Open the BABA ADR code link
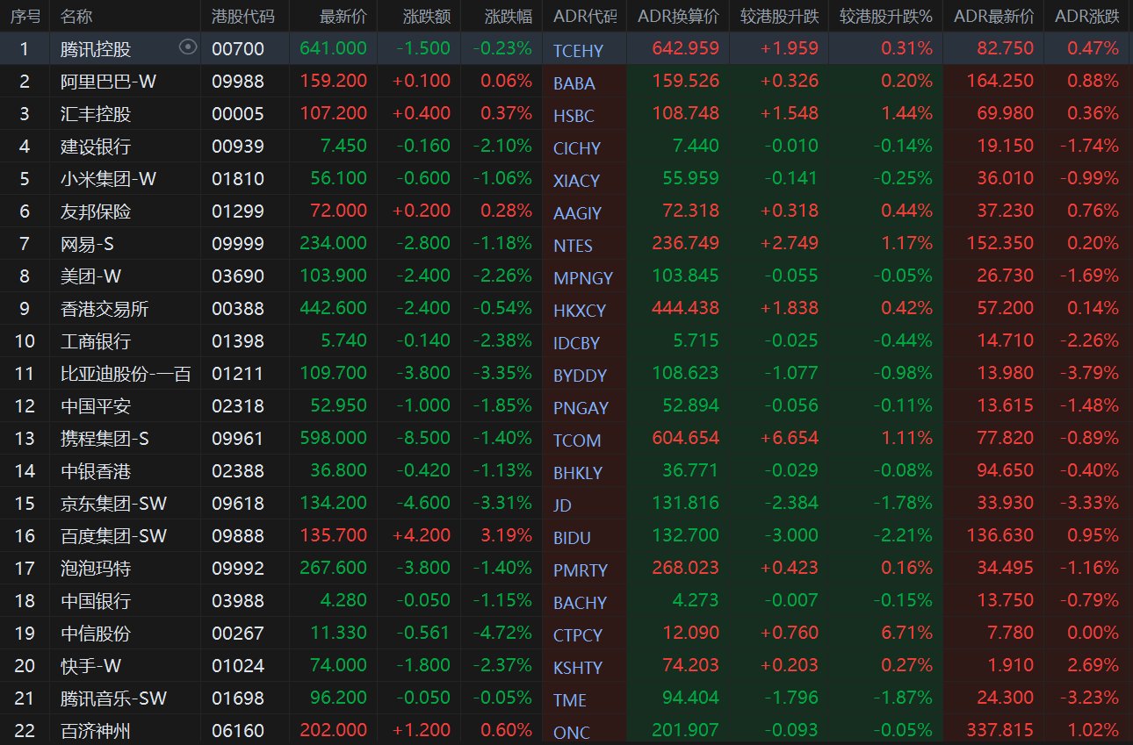Image resolution: width=1133 pixels, height=745 pixels. tap(574, 83)
